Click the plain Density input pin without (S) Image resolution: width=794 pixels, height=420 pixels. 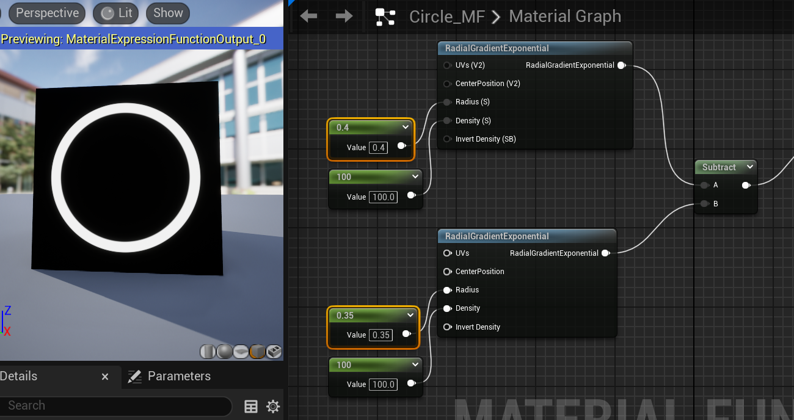point(448,308)
